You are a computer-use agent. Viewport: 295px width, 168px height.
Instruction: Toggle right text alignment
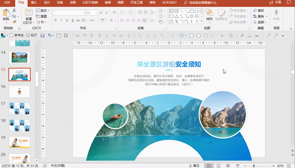tap(133, 20)
